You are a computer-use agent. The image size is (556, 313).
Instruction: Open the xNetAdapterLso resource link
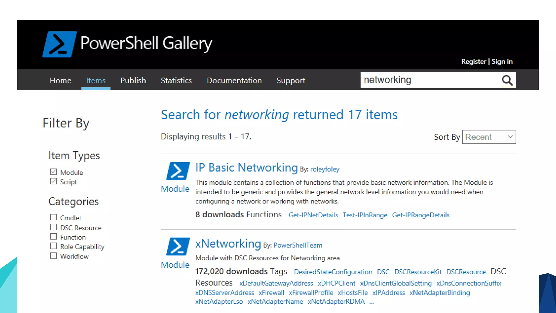(x=219, y=302)
